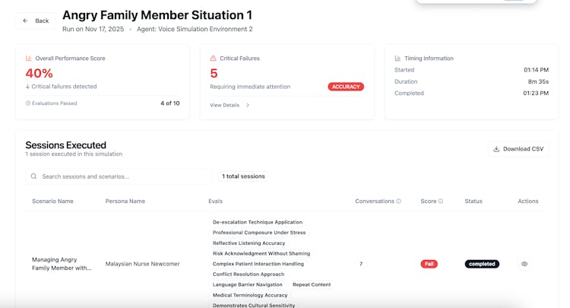Click the Scenario Name column header
Image resolution: width=570 pixels, height=308 pixels.
pyautogui.click(x=52, y=202)
